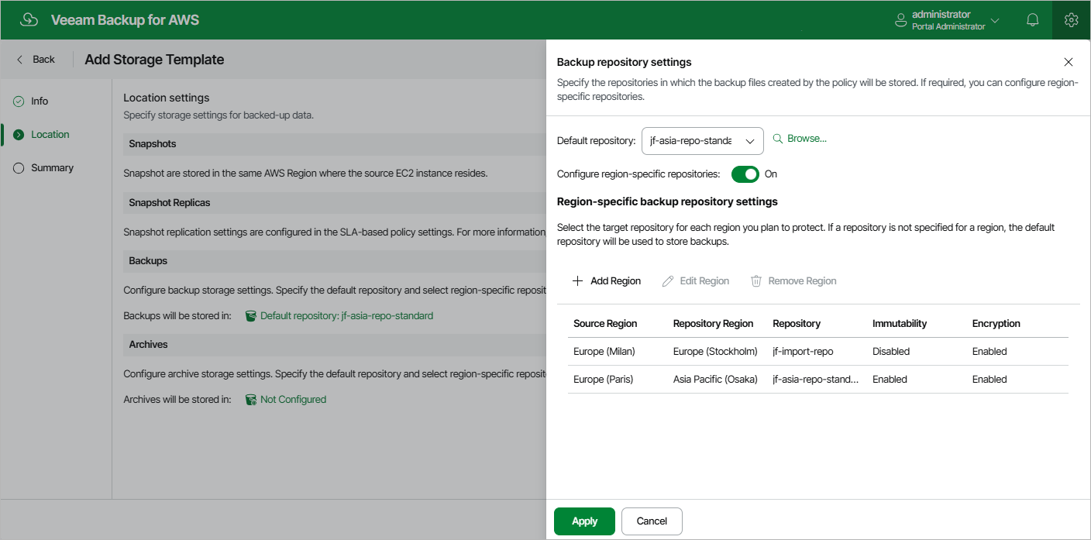Click the plus icon for Add Region
This screenshot has width=1091, height=540.
pyautogui.click(x=577, y=281)
